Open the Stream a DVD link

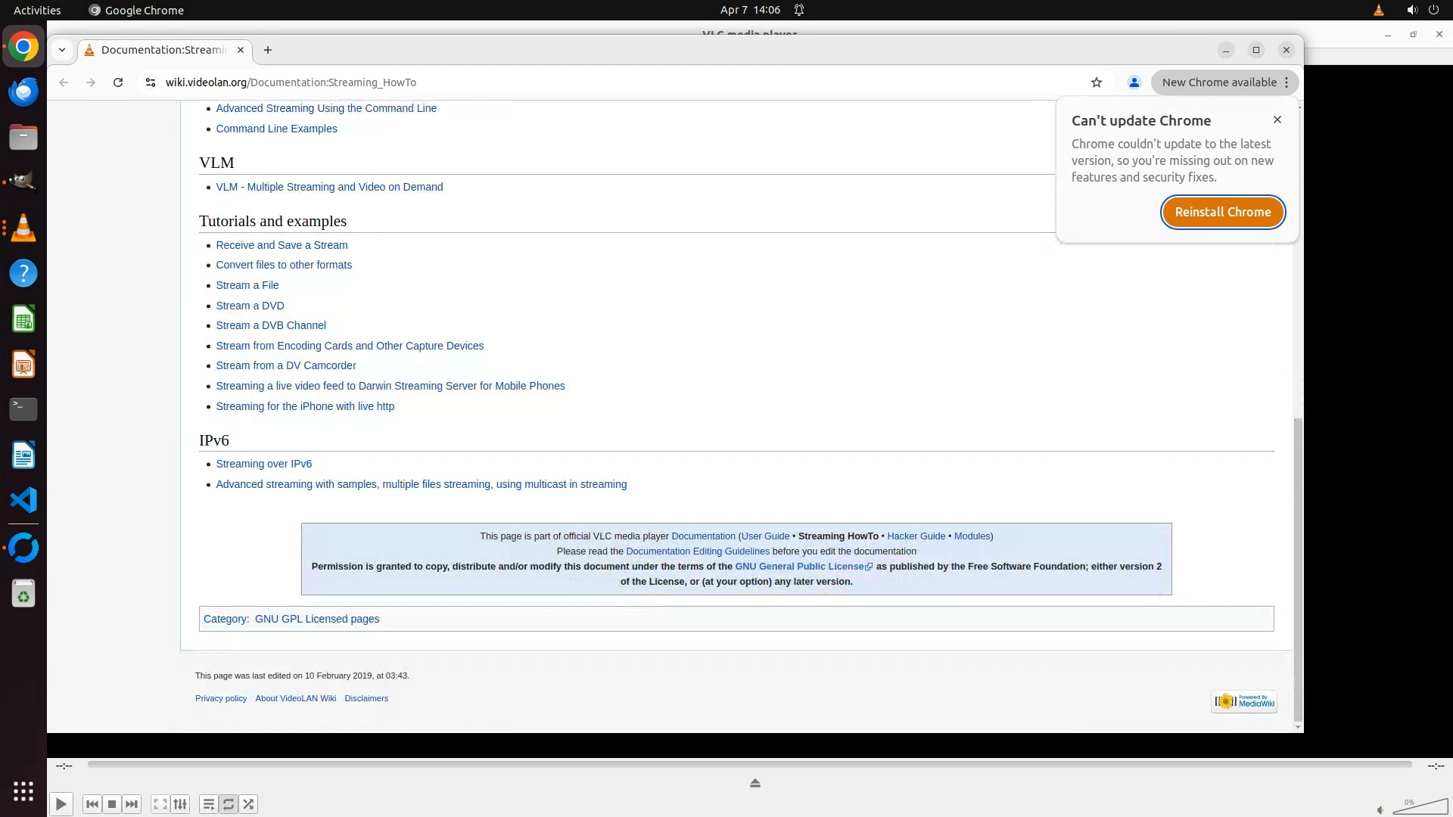click(250, 306)
